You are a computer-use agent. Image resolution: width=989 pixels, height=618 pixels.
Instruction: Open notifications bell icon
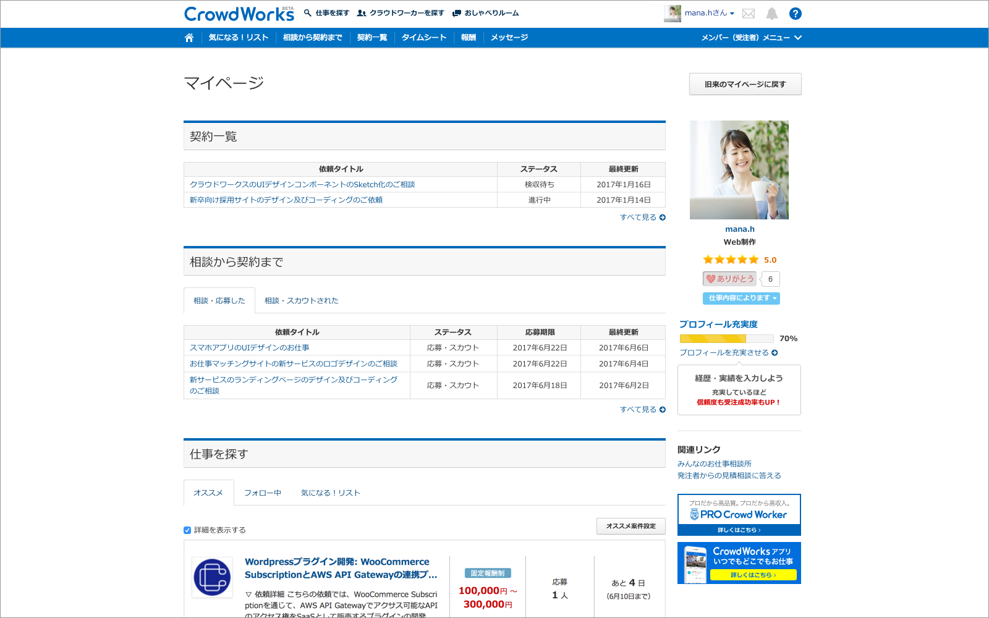[x=772, y=14]
